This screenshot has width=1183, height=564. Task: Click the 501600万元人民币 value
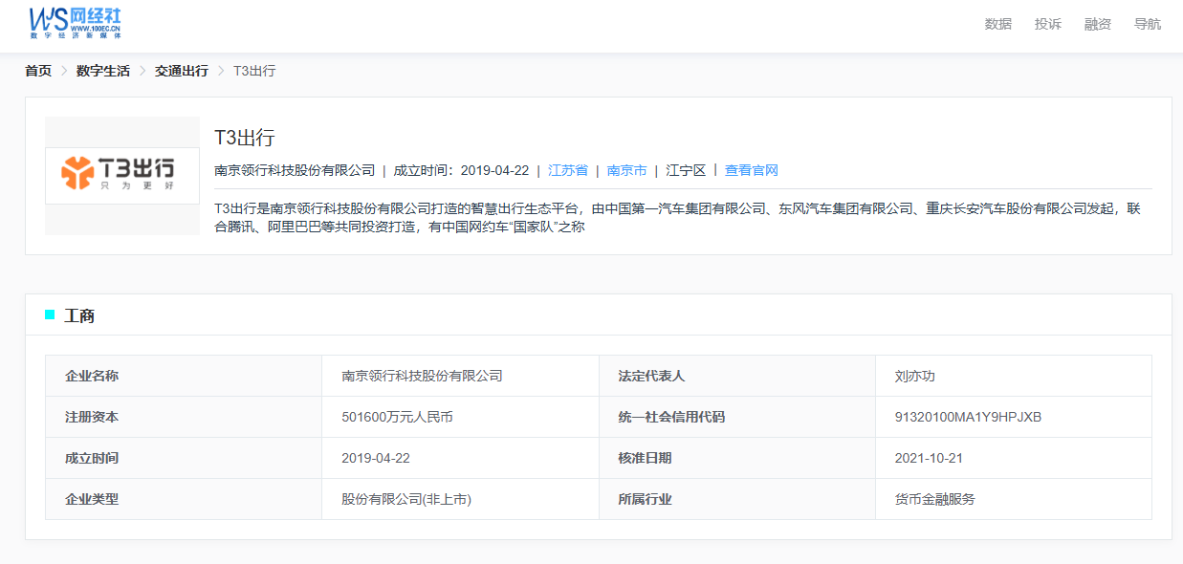(397, 417)
